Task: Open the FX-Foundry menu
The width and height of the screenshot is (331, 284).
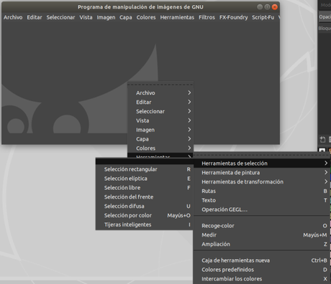Action: [234, 17]
